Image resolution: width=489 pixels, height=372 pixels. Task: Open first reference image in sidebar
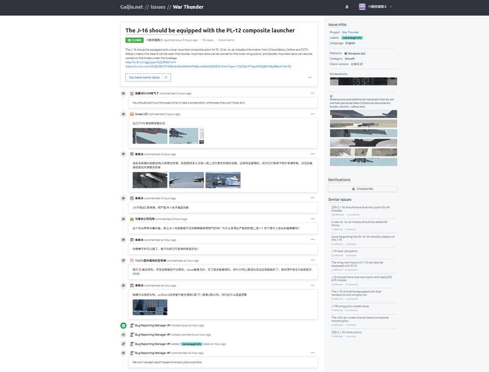tap(363, 114)
